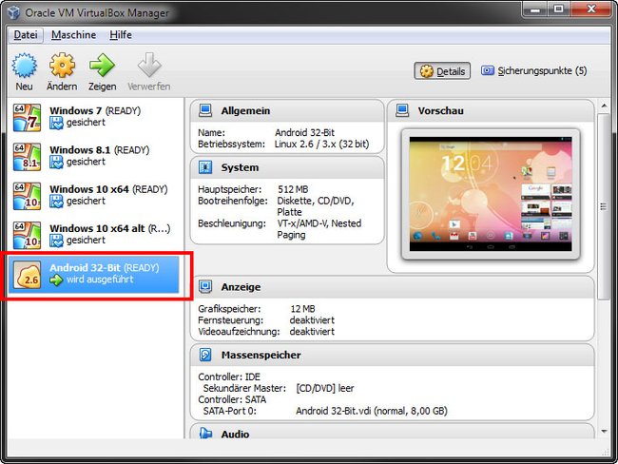Select the Windows 8.1 (READY) machine entry

coord(94,157)
